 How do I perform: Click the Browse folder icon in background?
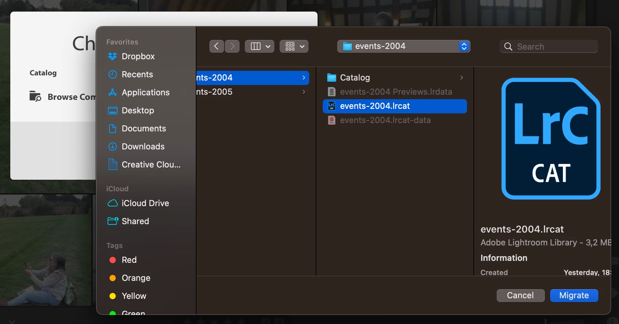pos(35,96)
